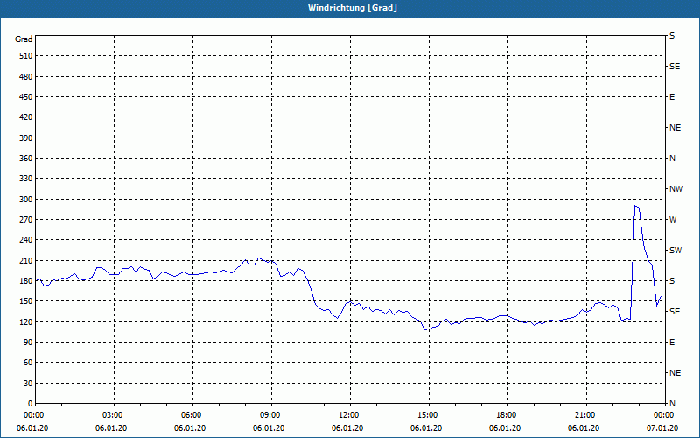Click the "00:00" label above 07.01.20
This screenshot has height=438, width=700.
663,415
